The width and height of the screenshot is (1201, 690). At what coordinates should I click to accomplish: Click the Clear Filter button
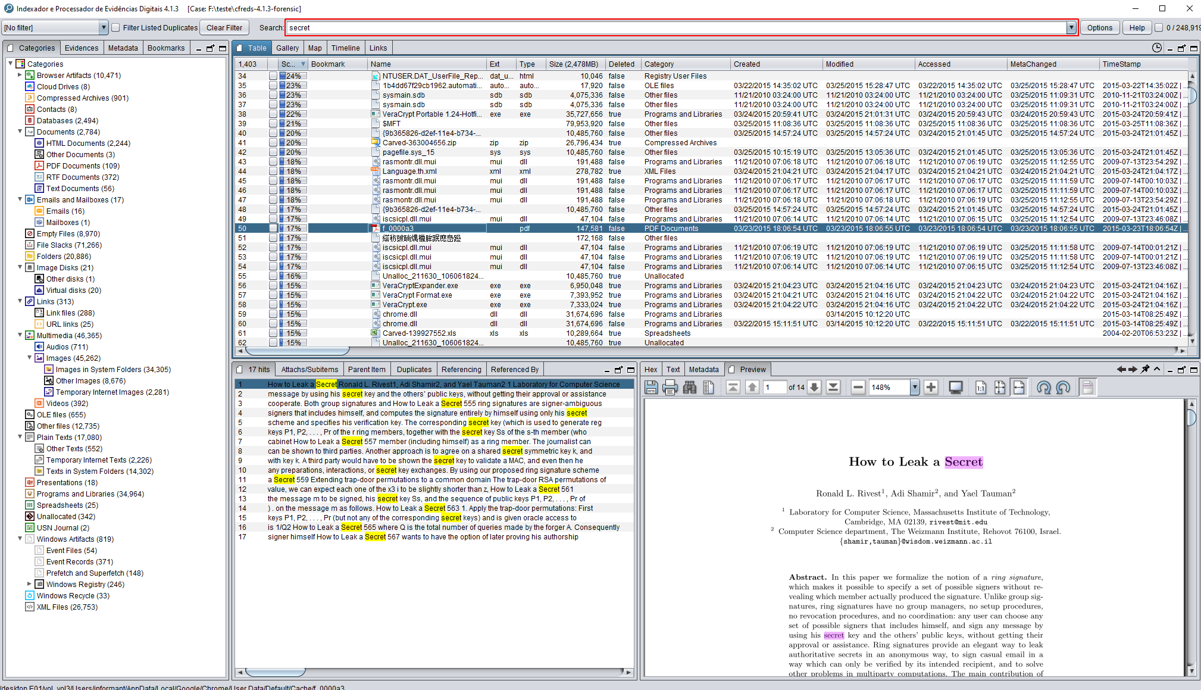pyautogui.click(x=224, y=27)
